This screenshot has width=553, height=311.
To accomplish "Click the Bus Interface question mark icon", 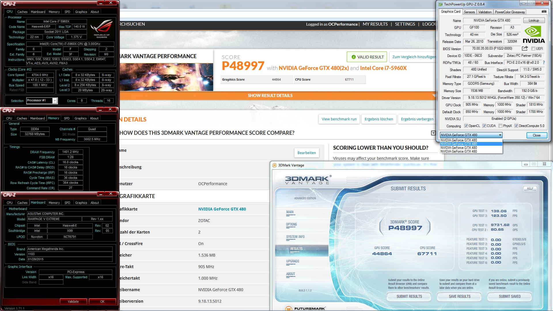I will (x=544, y=62).
